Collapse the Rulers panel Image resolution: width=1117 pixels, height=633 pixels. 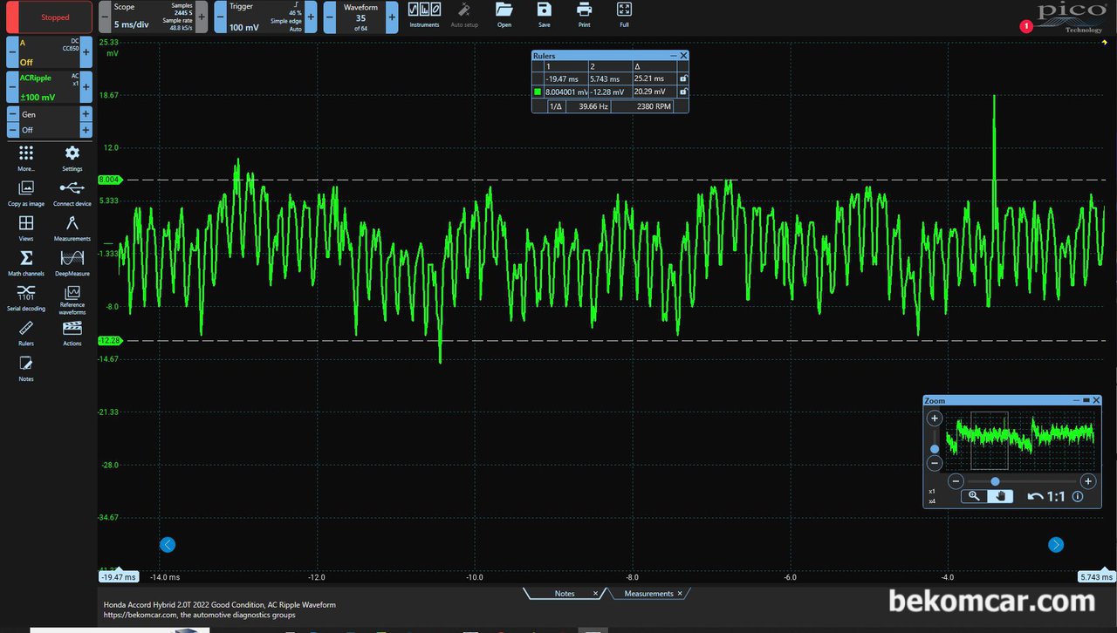tap(673, 55)
